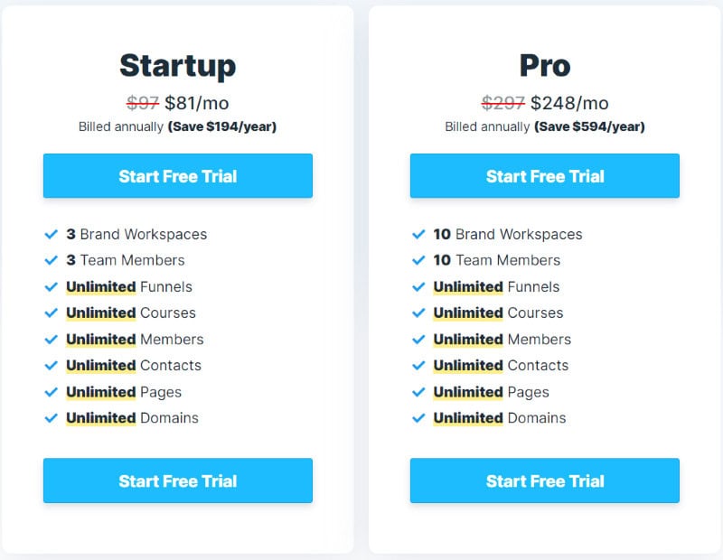
Task: Click the checkmark next to Pro's Unlimited Courses
Action: click(x=418, y=313)
